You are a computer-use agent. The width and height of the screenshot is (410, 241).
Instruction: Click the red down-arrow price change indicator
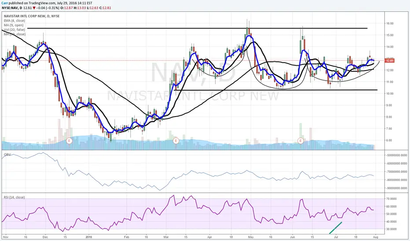click(34, 8)
